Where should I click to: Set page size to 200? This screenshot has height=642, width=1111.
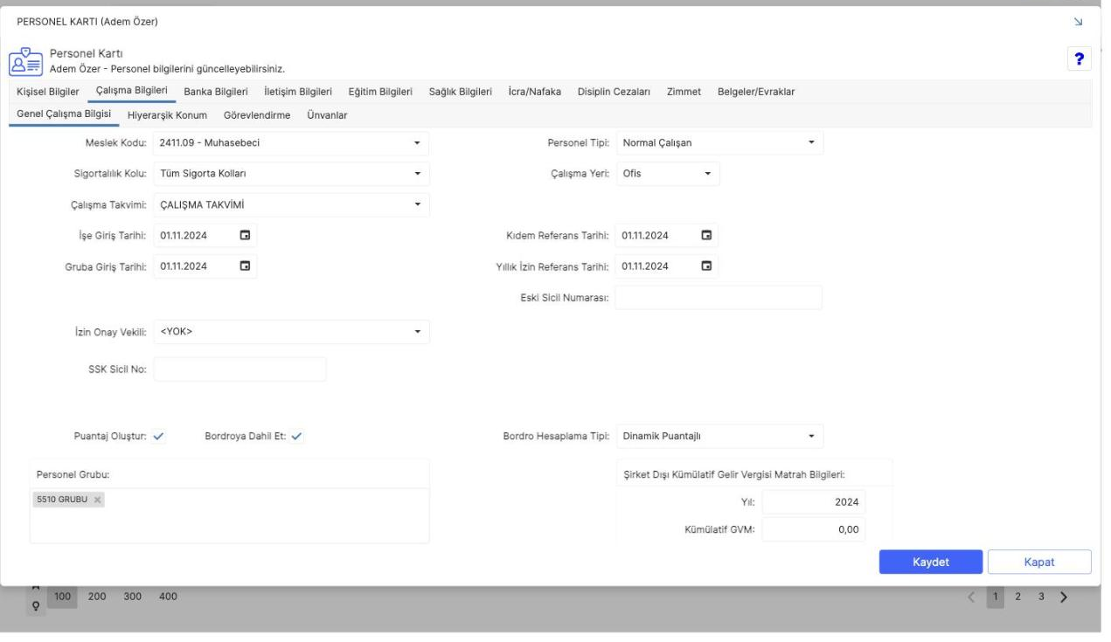pyautogui.click(x=97, y=597)
